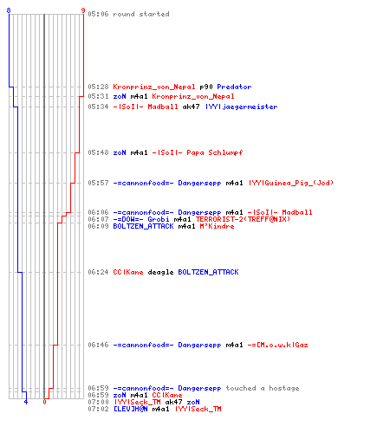Click the -|SoI|- Madball name in the 05:34 line
The image size is (390, 433).
coord(146,107)
